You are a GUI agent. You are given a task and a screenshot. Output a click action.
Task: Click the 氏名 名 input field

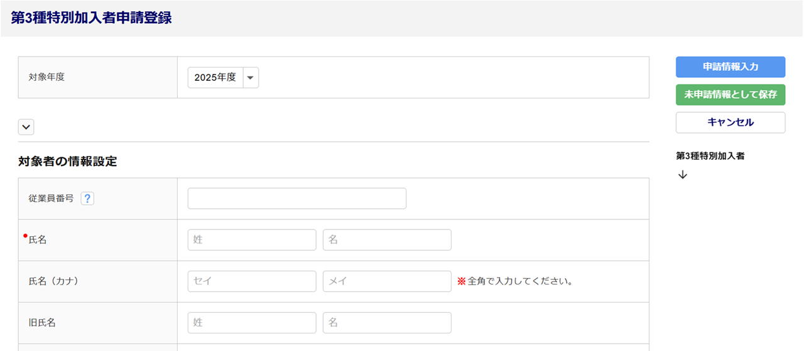[387, 240]
